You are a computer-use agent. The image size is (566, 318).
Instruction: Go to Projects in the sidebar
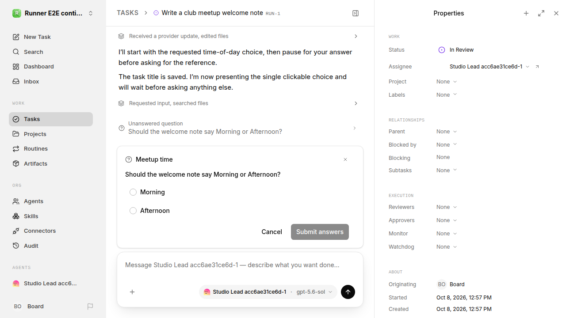(x=51, y=134)
